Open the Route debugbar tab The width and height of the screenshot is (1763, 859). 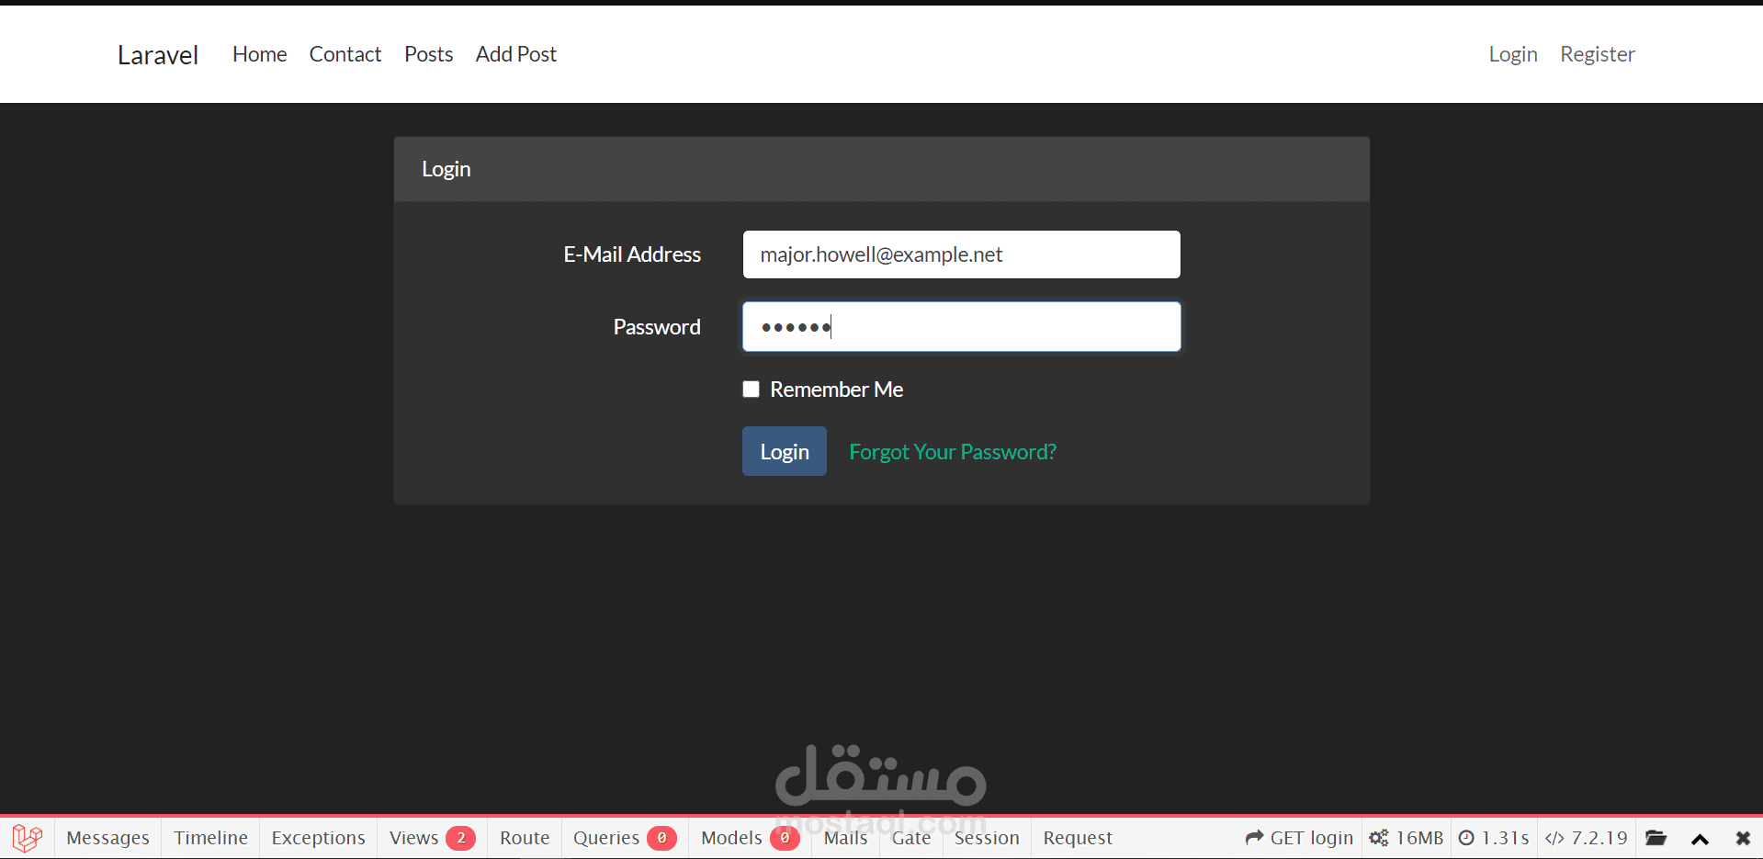tap(525, 838)
